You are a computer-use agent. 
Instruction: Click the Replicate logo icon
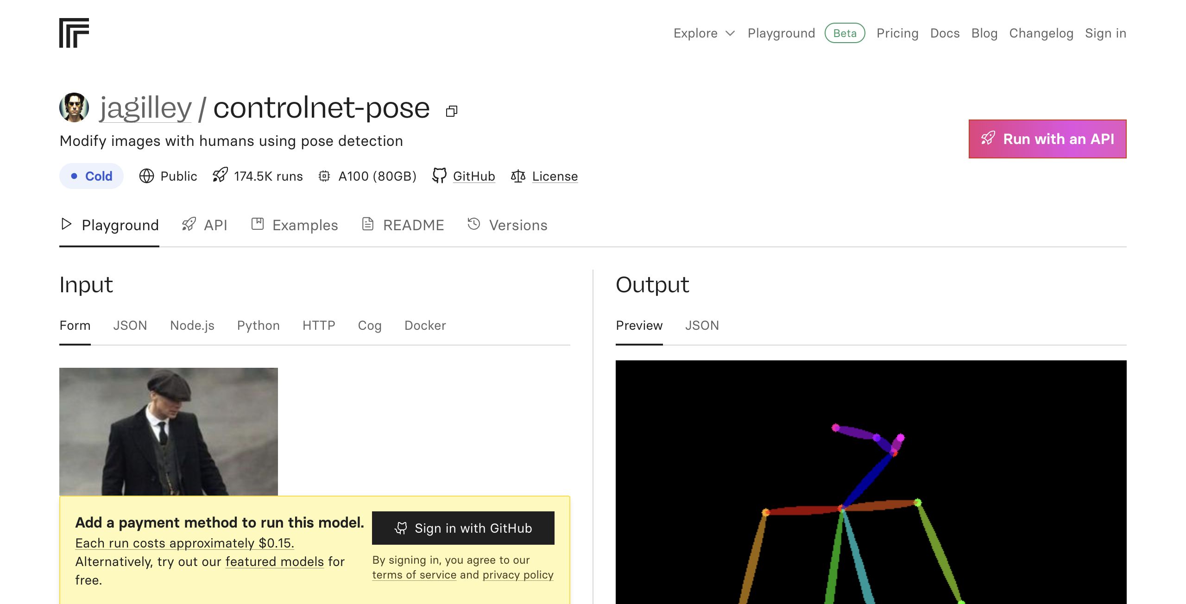coord(74,33)
